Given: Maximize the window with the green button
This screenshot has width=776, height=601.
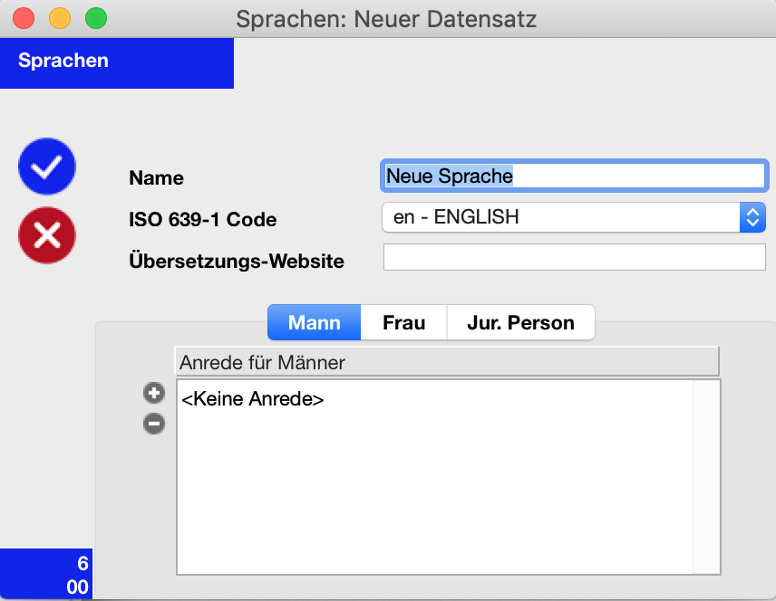Looking at the screenshot, I should [x=95, y=18].
